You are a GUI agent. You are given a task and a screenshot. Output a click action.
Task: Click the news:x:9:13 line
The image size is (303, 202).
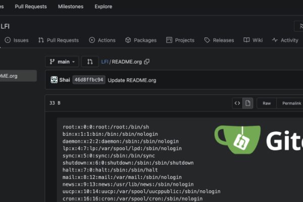128,184
